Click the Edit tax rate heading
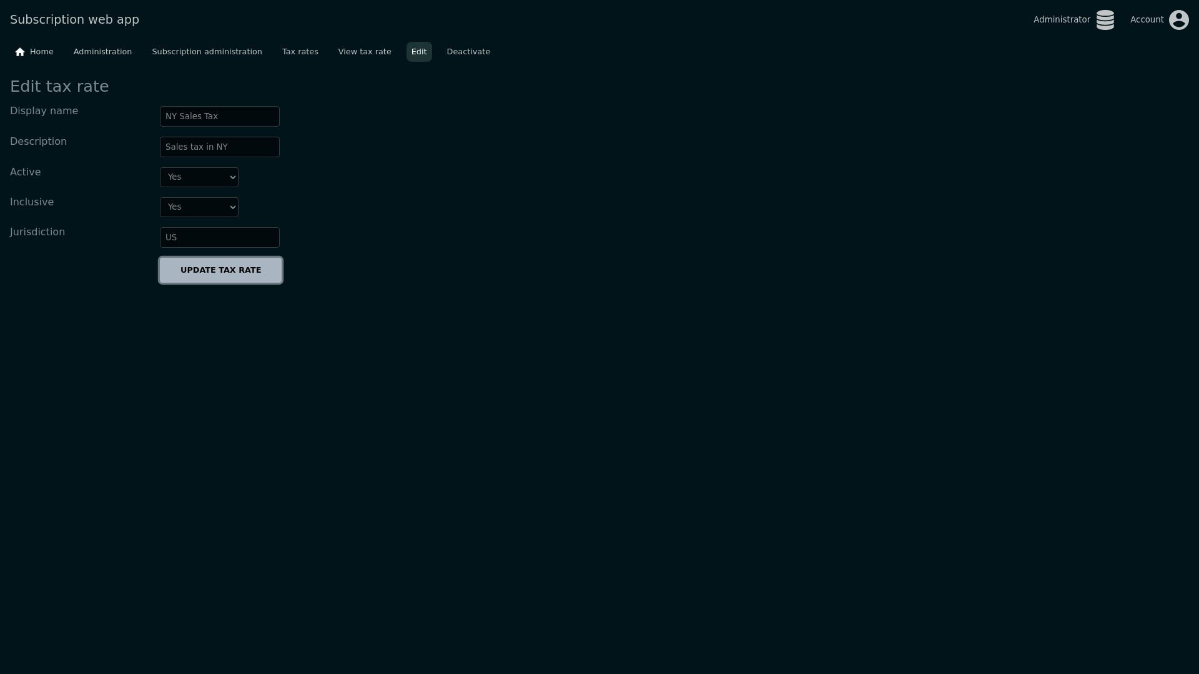 point(59,87)
